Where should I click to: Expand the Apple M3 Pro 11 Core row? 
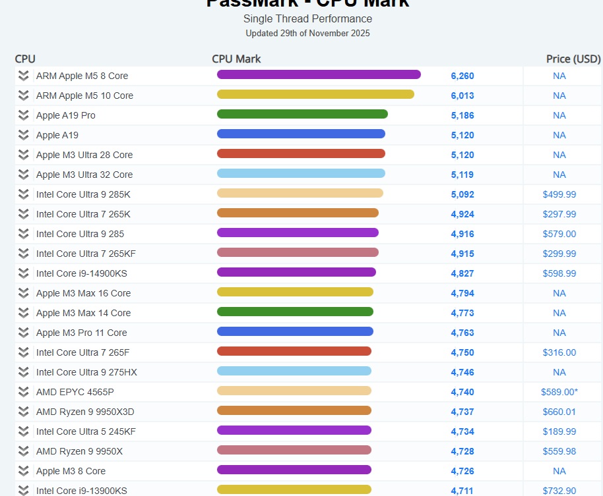pos(24,333)
